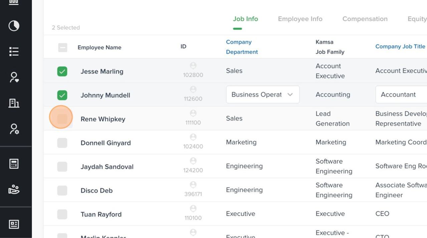Open the hand-with-people sidebar icon
This screenshot has width=427, height=238.
click(x=14, y=189)
